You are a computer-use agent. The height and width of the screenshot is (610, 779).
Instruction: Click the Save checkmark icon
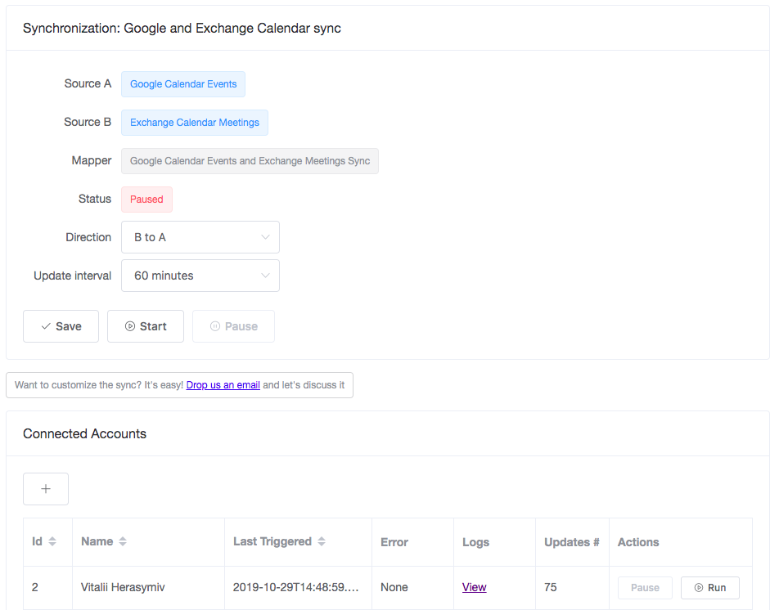pyautogui.click(x=46, y=326)
